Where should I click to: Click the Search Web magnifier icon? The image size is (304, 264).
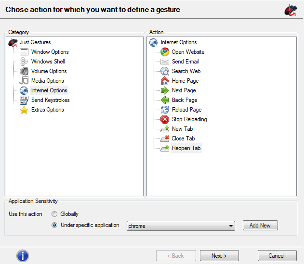pos(165,71)
